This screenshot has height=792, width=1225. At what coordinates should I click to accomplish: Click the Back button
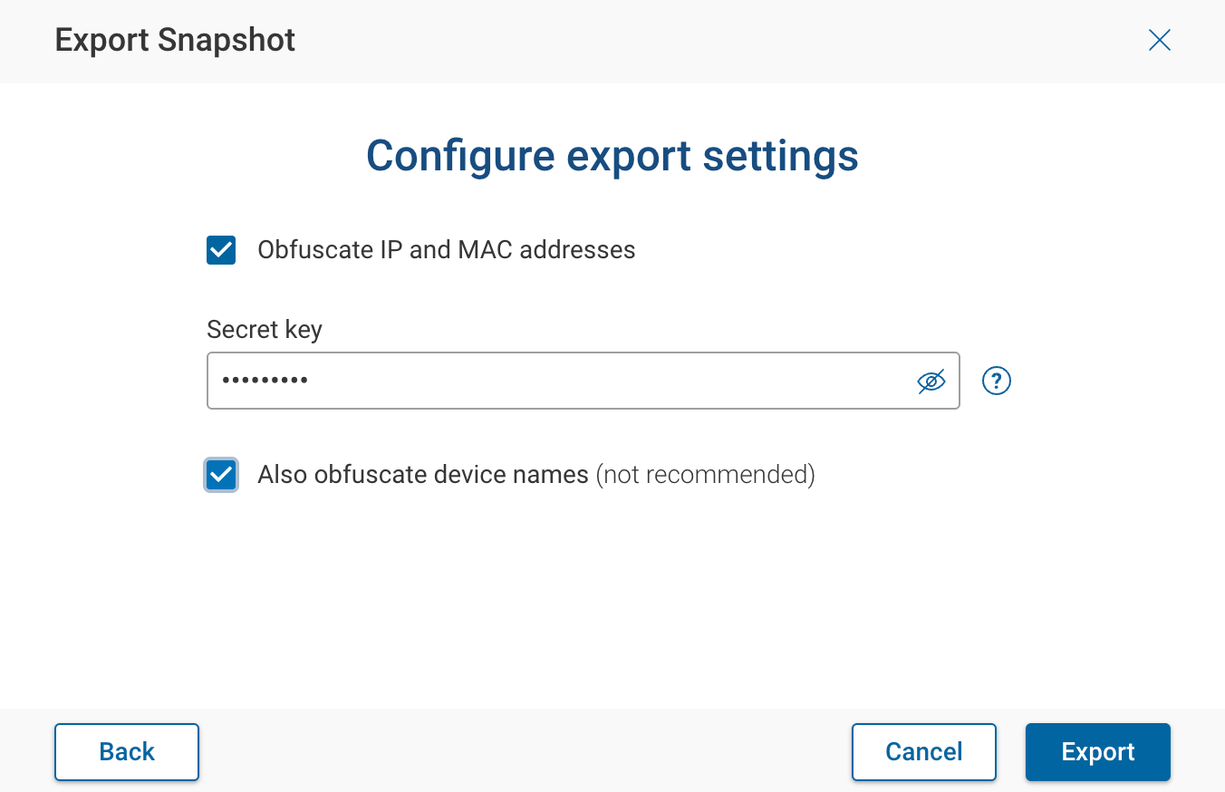126,751
